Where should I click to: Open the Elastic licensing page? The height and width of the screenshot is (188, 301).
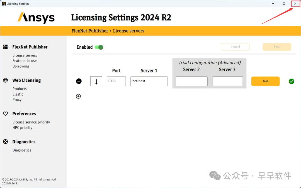[x=18, y=94]
